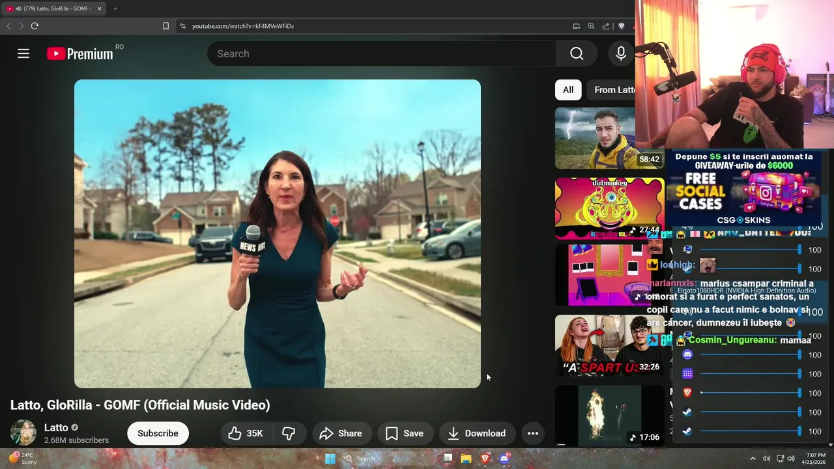Click the bookmark icon beside address bar
Image resolution: width=834 pixels, height=469 pixels.
pyautogui.click(x=165, y=26)
